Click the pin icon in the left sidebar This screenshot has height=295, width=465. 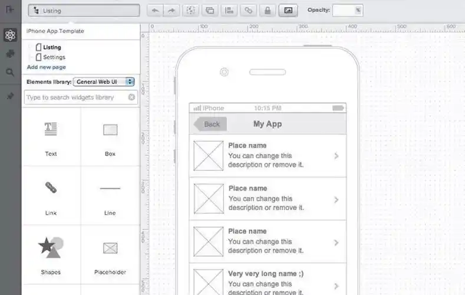(10, 96)
